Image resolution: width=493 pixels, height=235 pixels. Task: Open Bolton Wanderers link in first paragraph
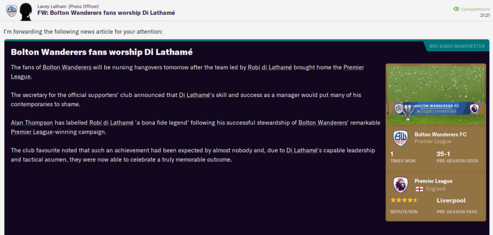click(67, 67)
